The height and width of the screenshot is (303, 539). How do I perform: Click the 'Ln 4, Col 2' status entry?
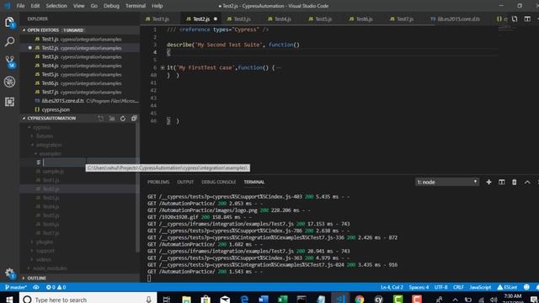pyautogui.click(x=392, y=287)
